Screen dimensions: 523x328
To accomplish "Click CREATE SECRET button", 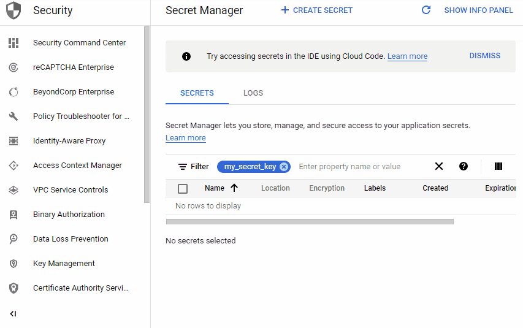I will click(x=316, y=10).
